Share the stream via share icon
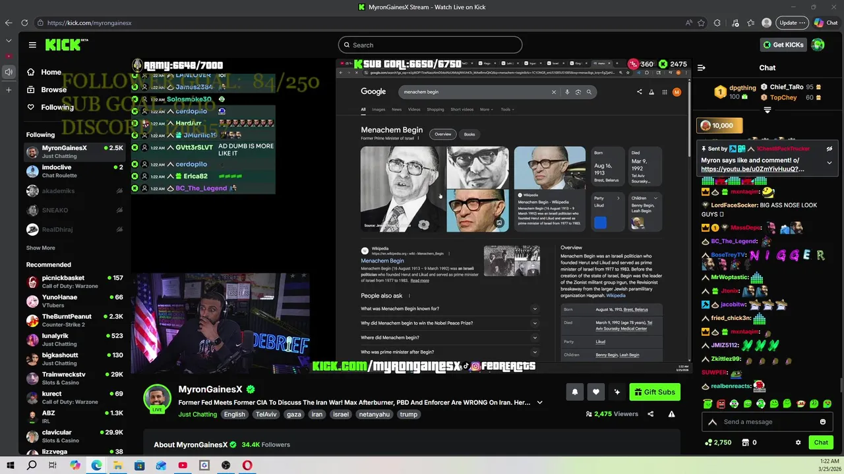Viewport: 844px width, 474px height. (x=650, y=414)
